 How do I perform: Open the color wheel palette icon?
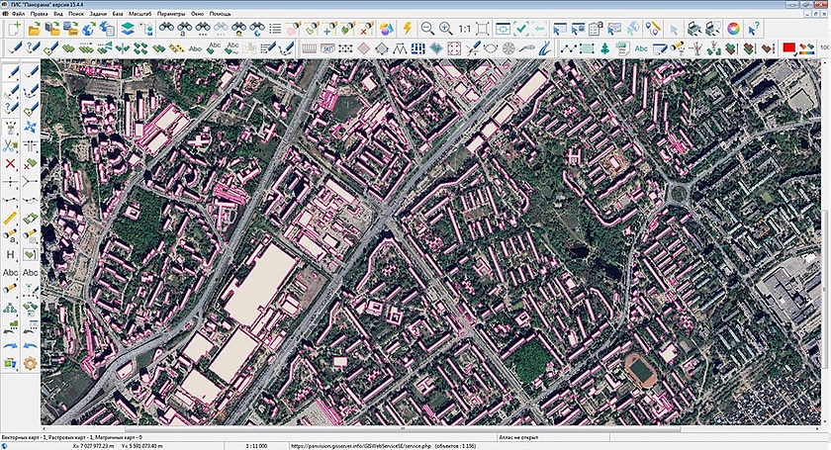(733, 29)
